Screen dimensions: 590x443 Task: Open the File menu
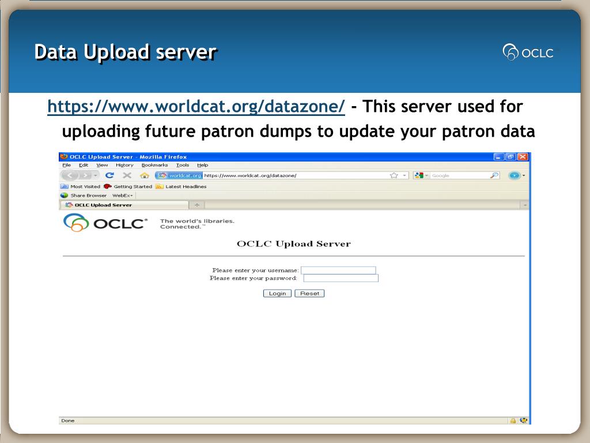67,165
